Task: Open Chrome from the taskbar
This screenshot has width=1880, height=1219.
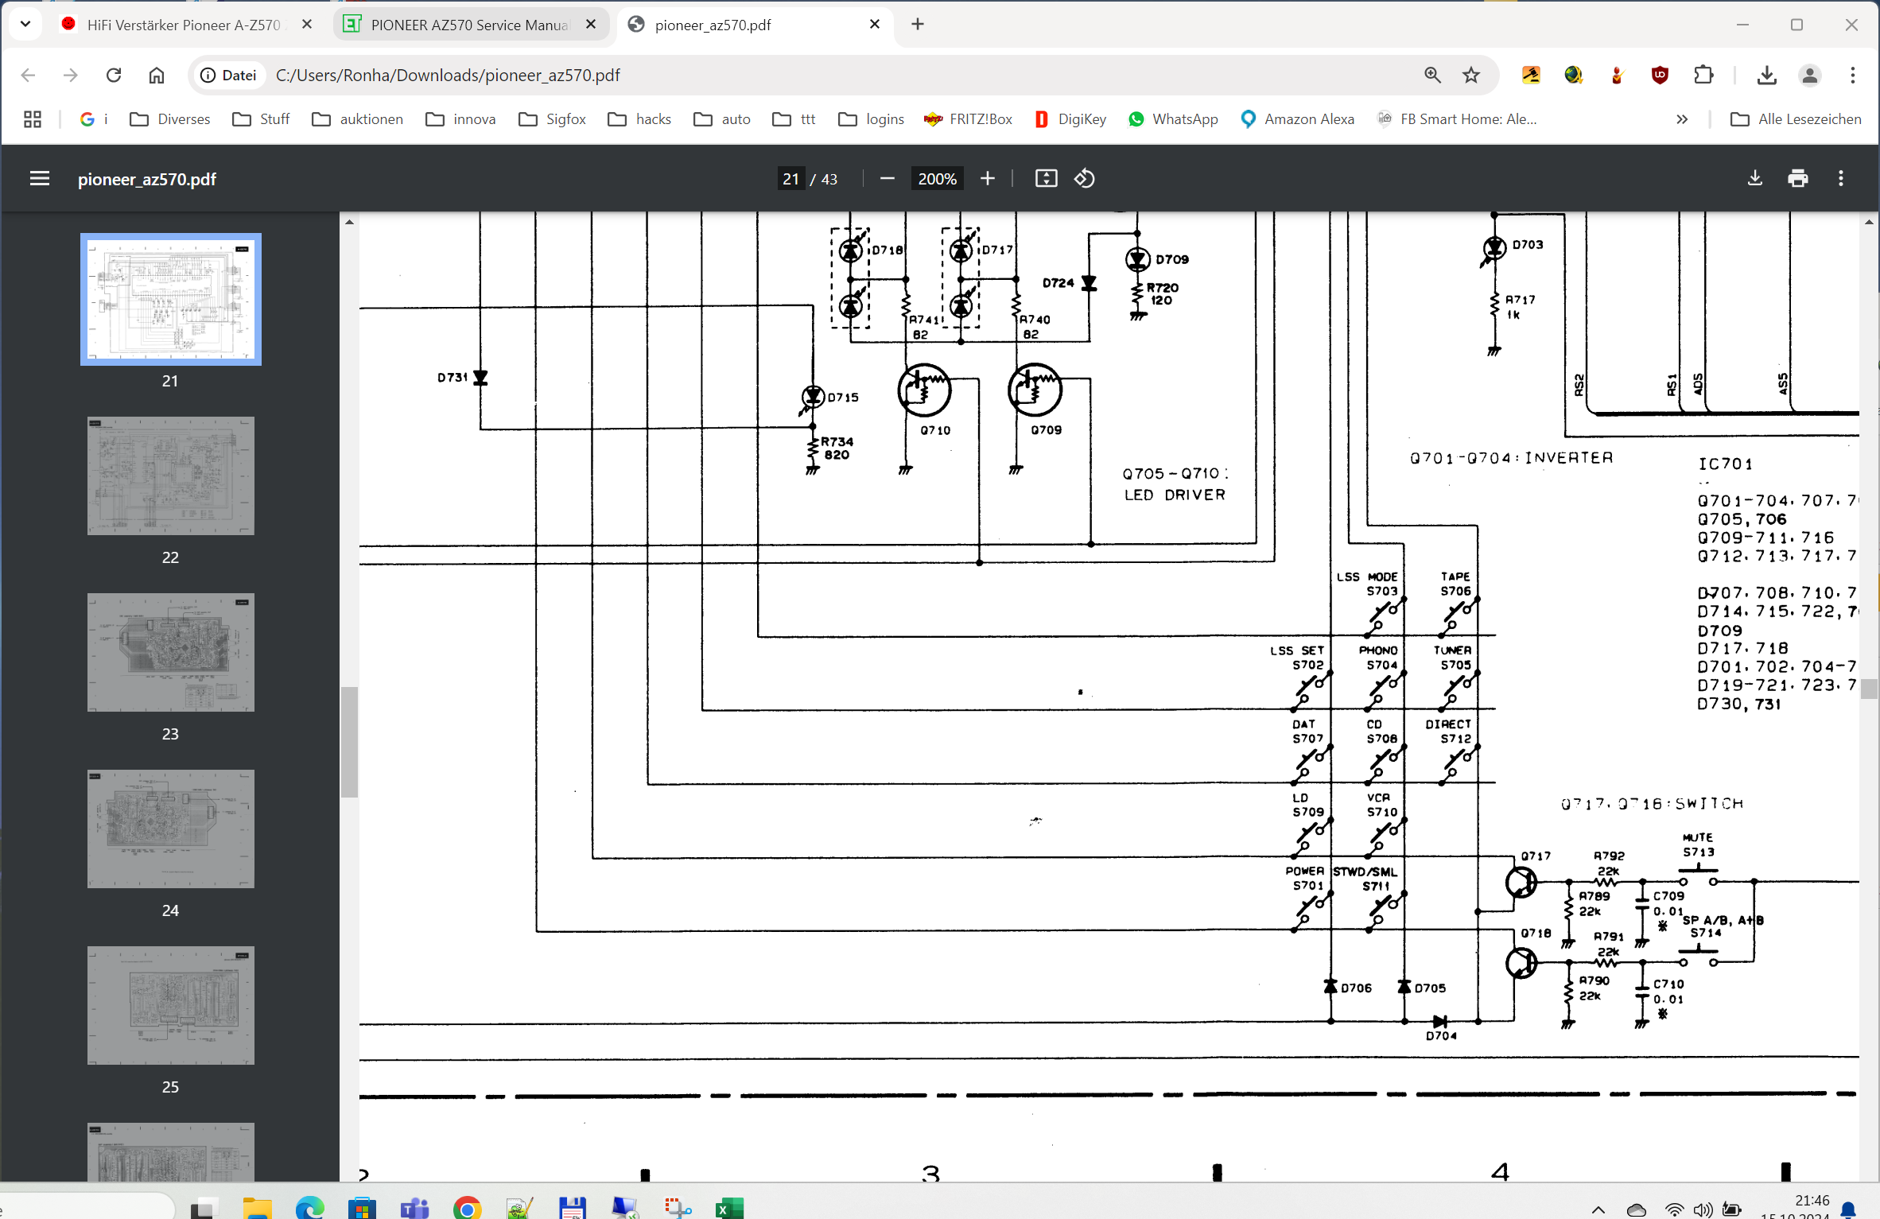Action: [467, 1208]
